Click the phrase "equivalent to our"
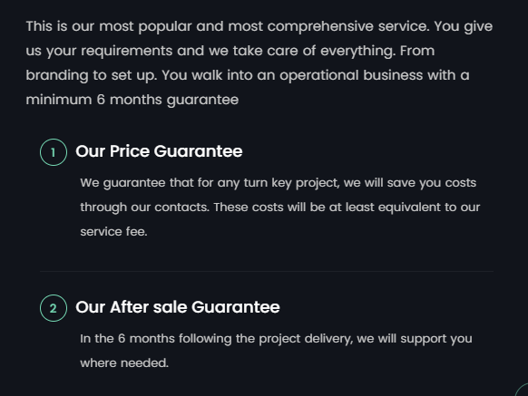Image resolution: width=528 pixels, height=396 pixels. click(429, 208)
